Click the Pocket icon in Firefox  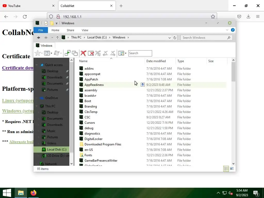(239, 16)
